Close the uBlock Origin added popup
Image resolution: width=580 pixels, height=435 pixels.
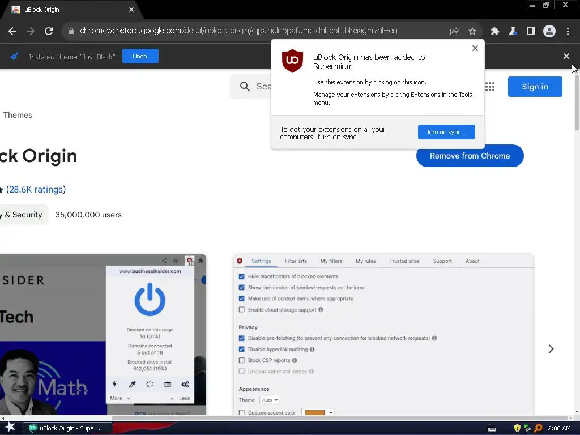tap(475, 48)
